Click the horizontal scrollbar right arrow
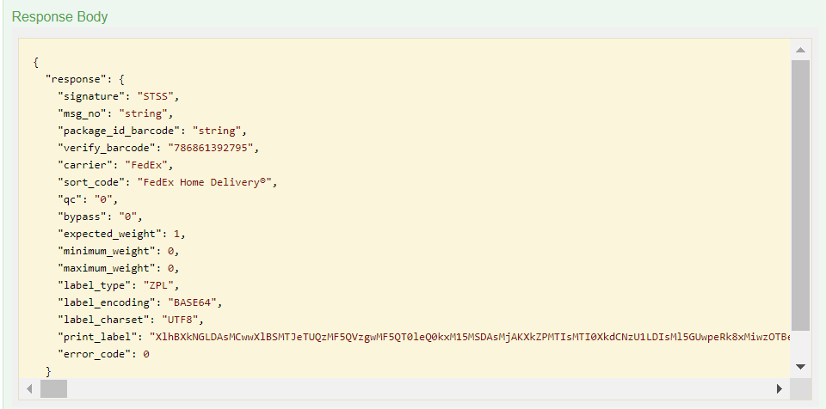 780,389
